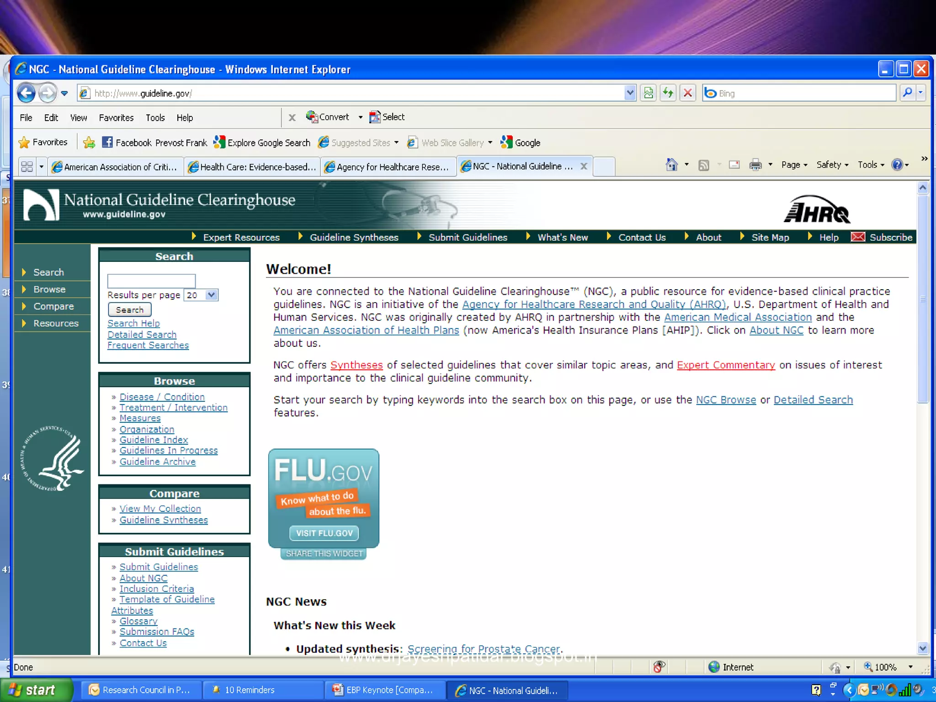
Task: Go back with the browser Back arrow
Action: coord(27,93)
